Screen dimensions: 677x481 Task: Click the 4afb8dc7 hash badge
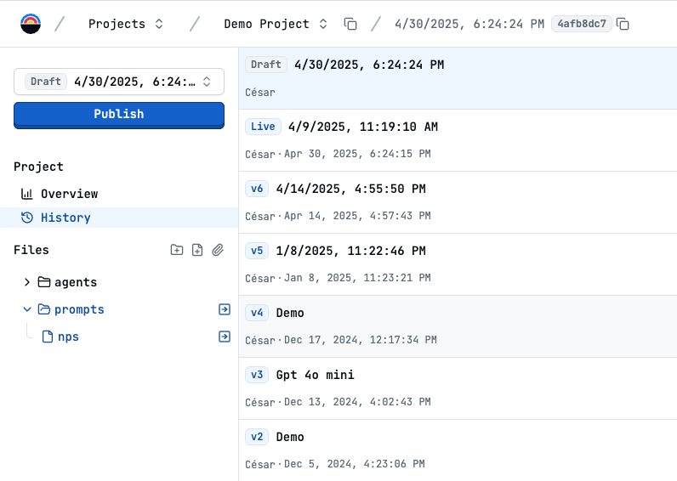[x=582, y=24]
